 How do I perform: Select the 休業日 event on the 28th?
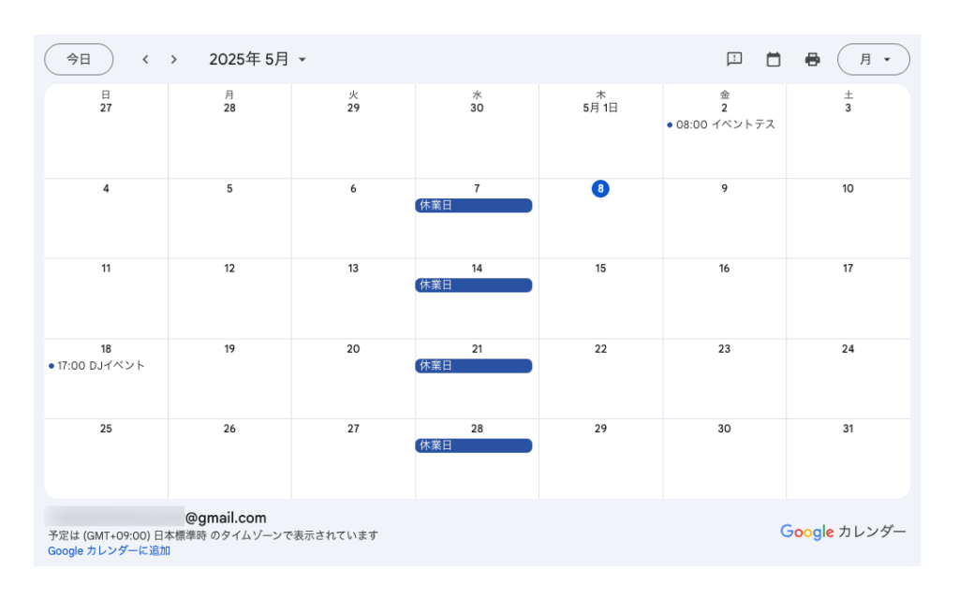click(x=473, y=446)
